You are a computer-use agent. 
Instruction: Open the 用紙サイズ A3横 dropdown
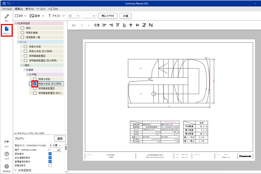55,145
